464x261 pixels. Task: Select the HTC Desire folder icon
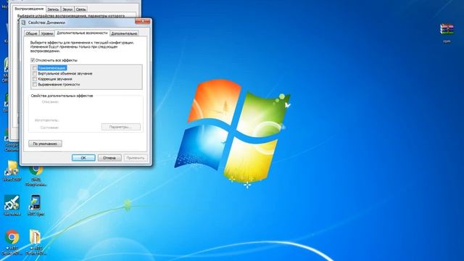36,242
